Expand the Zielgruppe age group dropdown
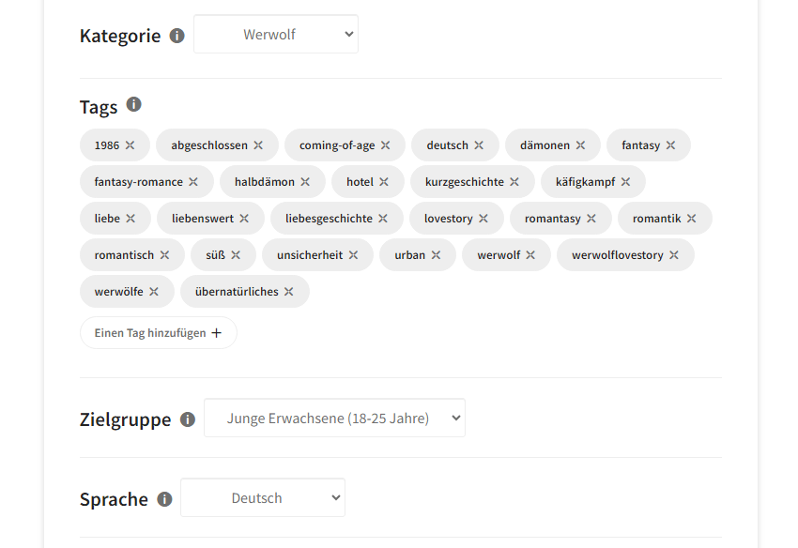The height and width of the screenshot is (548, 798). pos(334,419)
